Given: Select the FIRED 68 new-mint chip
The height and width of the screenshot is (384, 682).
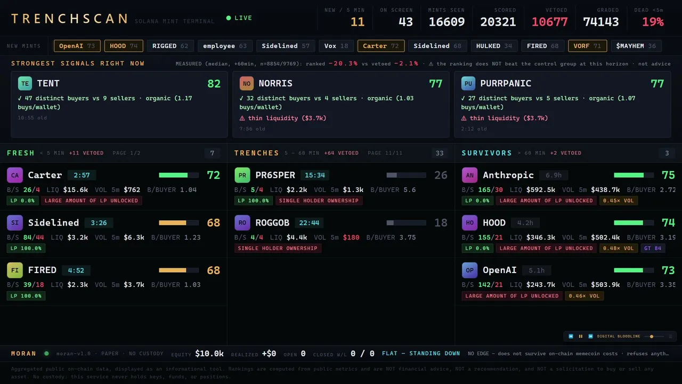Looking at the screenshot, I should point(542,46).
